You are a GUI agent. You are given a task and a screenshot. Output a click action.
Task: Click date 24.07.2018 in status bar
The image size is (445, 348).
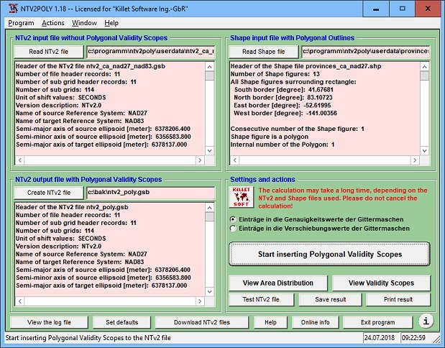click(x=380, y=338)
